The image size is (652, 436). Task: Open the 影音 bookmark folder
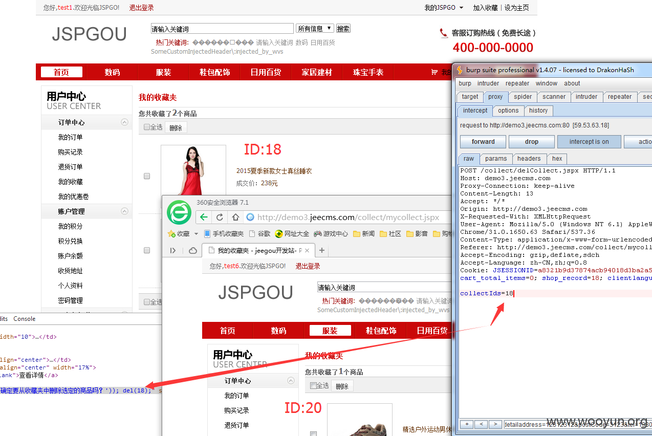[417, 233]
